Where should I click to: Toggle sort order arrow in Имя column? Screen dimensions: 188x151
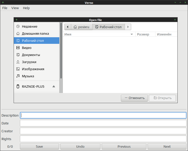(x=132, y=34)
